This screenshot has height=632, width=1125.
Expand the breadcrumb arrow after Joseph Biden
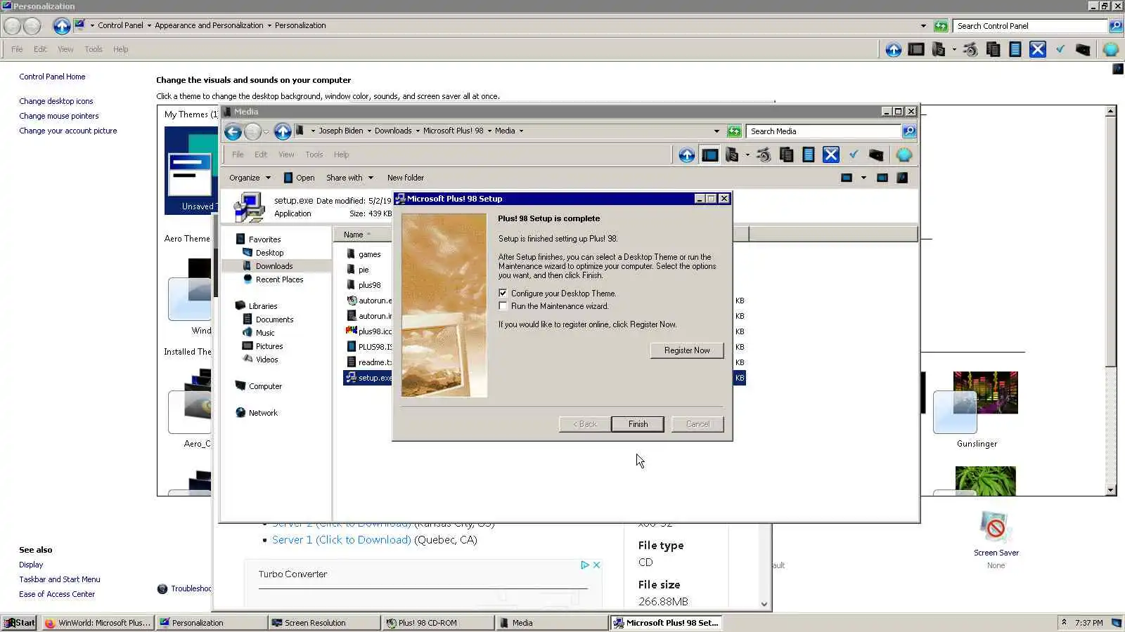[369, 131]
